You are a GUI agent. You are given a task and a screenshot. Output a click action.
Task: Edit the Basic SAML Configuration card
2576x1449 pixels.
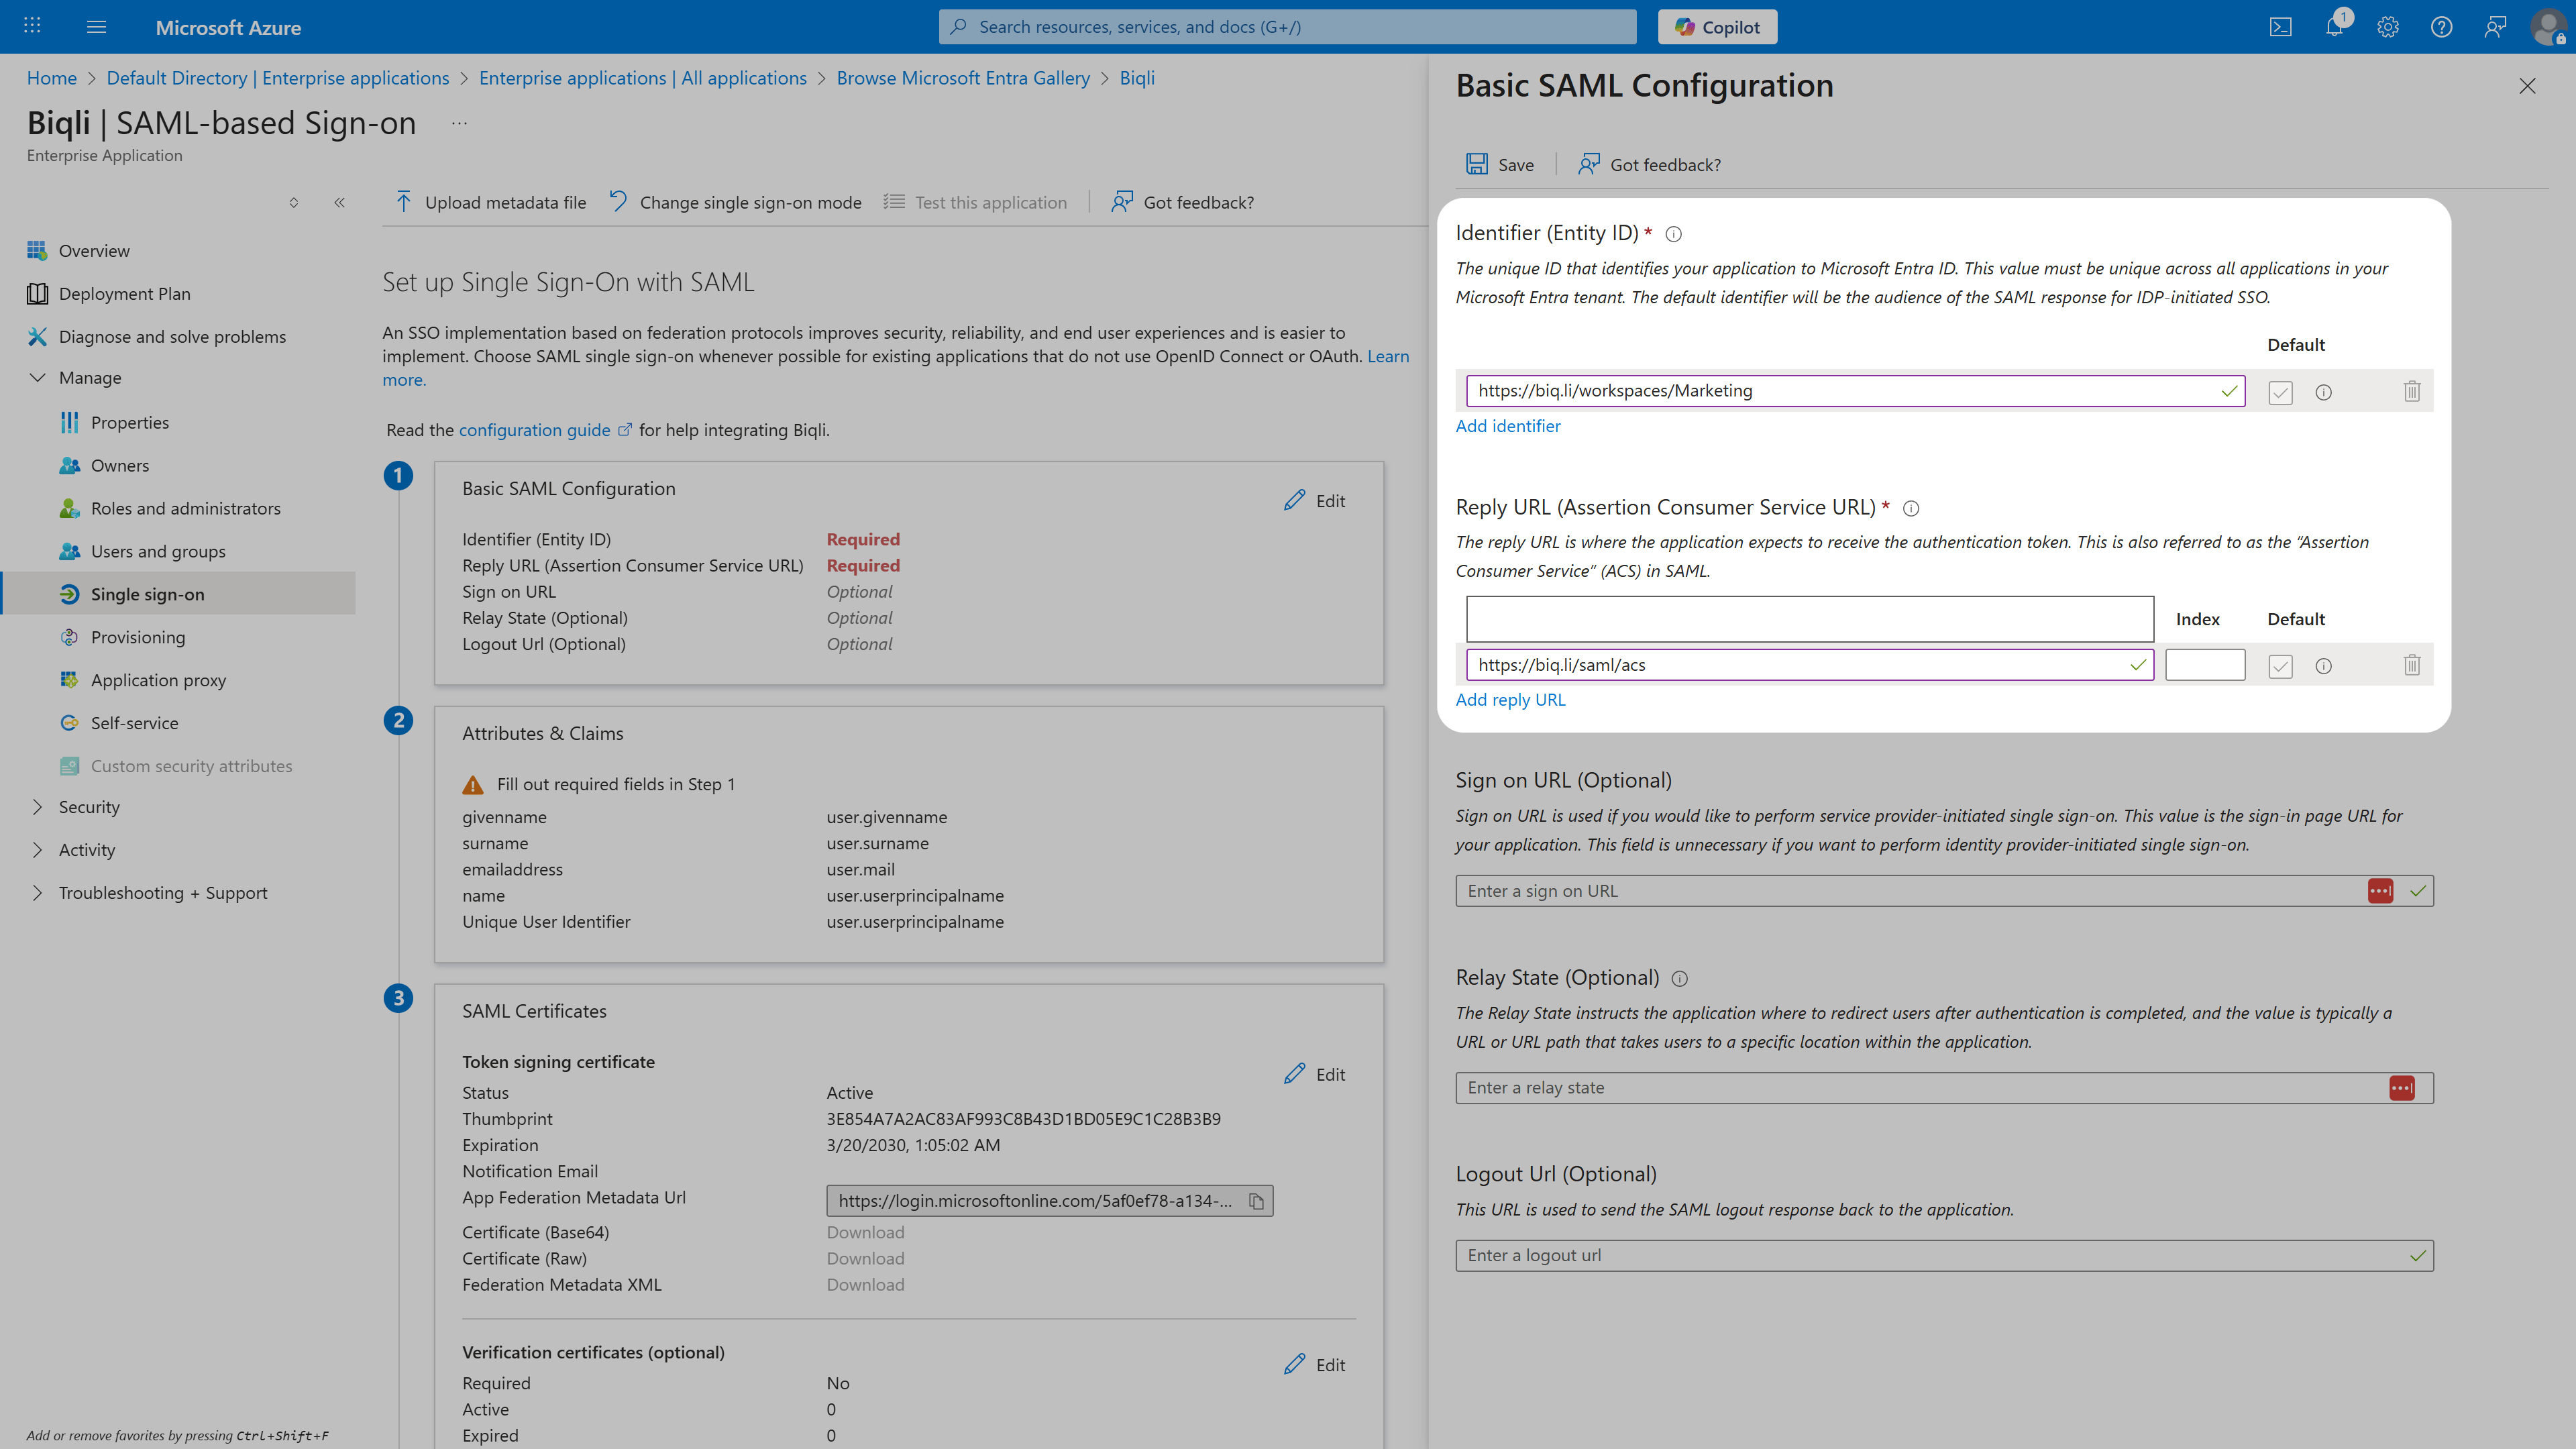(x=1314, y=501)
